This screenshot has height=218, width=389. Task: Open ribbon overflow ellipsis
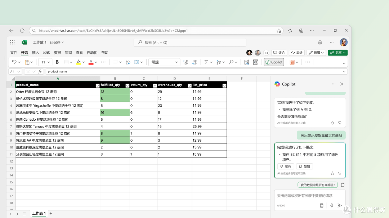tap(308, 62)
